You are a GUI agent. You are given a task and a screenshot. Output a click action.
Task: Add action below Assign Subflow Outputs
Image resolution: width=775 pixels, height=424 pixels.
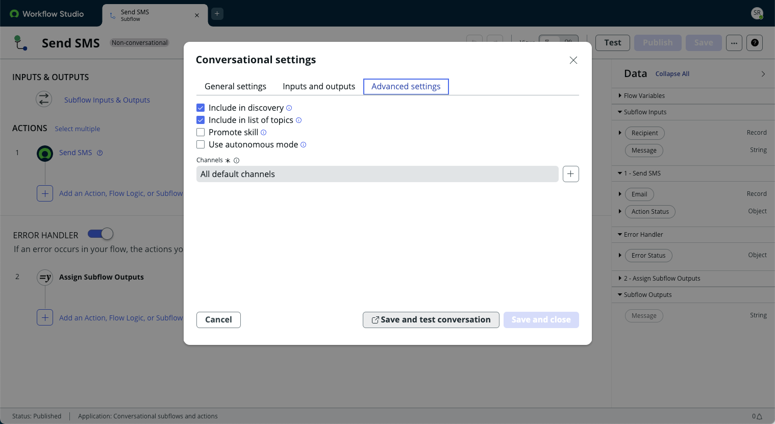45,317
